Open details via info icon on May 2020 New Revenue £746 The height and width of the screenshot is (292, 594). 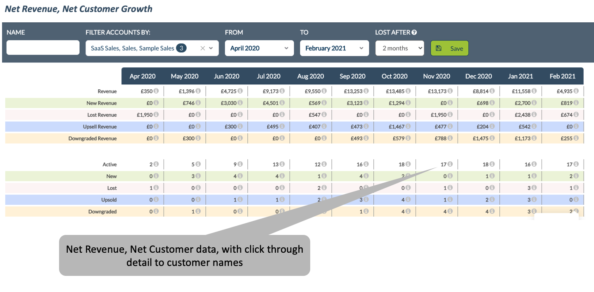(199, 103)
